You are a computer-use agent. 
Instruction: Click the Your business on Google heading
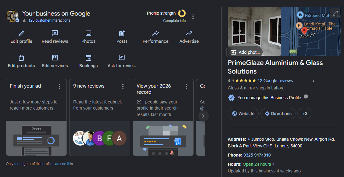[56, 13]
